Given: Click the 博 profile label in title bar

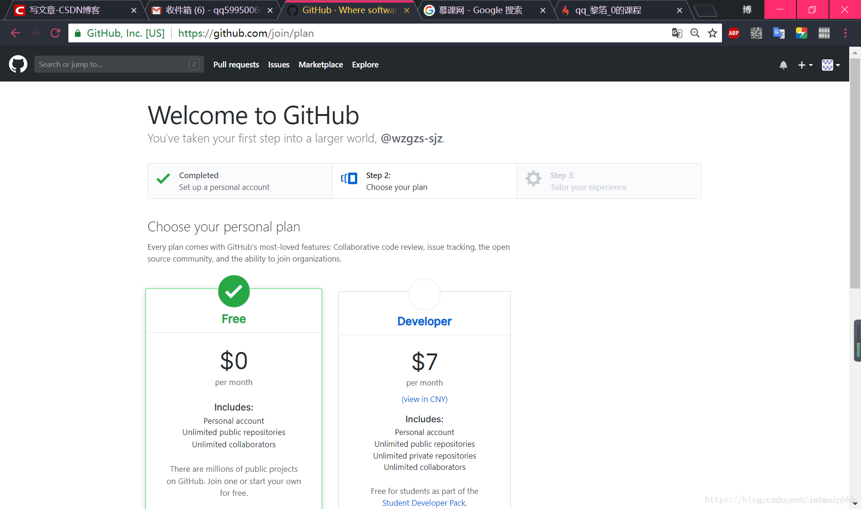Looking at the screenshot, I should (747, 10).
